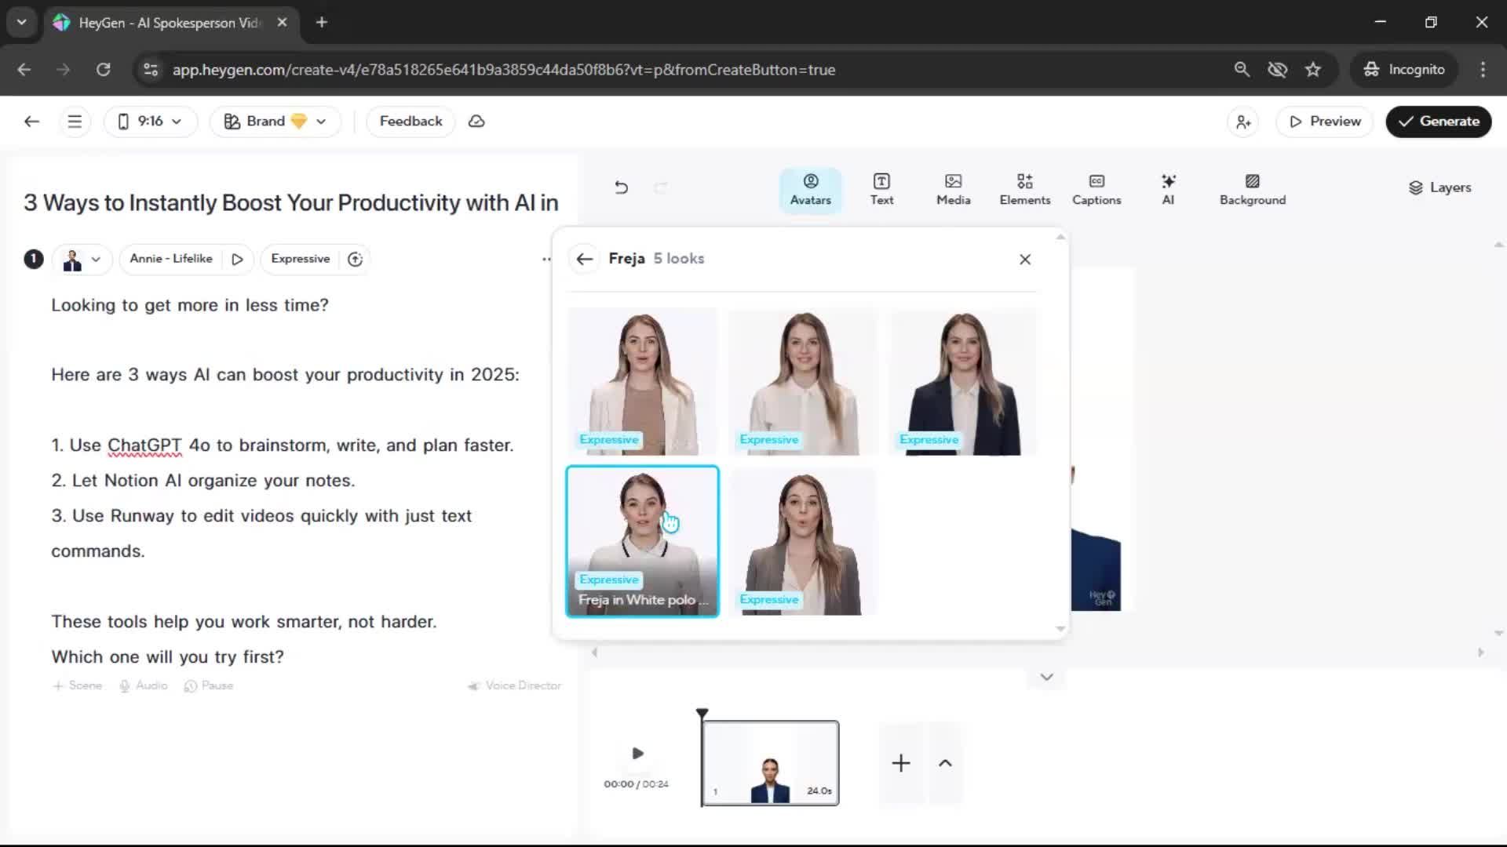Play the timeline from the play button
The width and height of the screenshot is (1507, 847).
coord(637,754)
